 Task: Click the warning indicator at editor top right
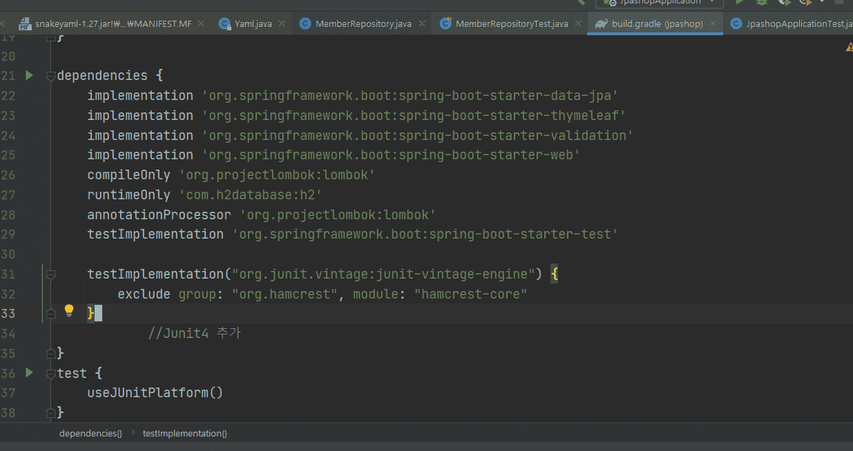point(849,47)
